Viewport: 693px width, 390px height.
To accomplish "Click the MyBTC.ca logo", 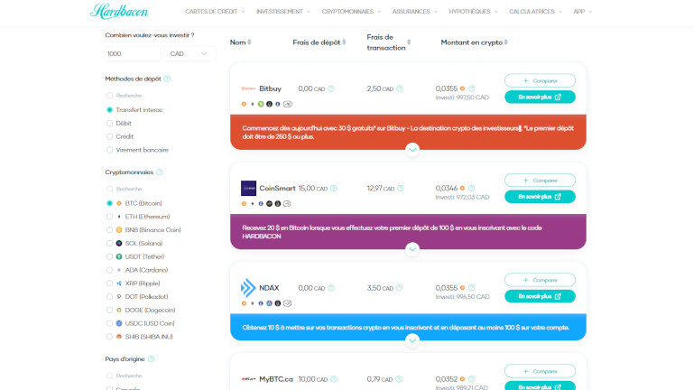I will (248, 379).
